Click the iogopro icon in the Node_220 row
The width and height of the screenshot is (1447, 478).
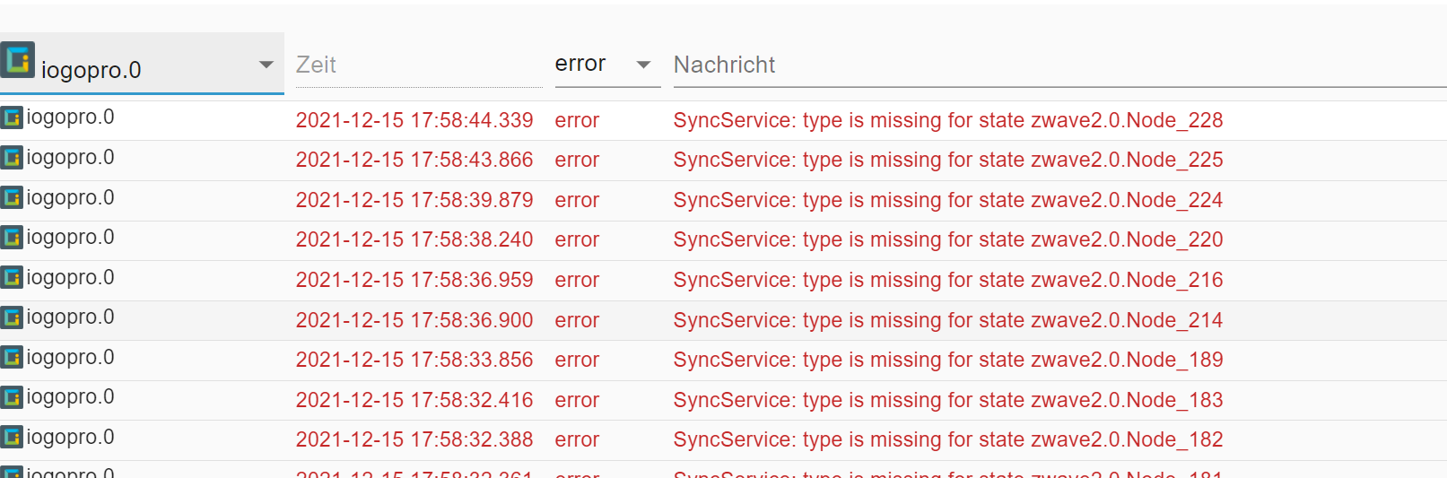click(12, 238)
